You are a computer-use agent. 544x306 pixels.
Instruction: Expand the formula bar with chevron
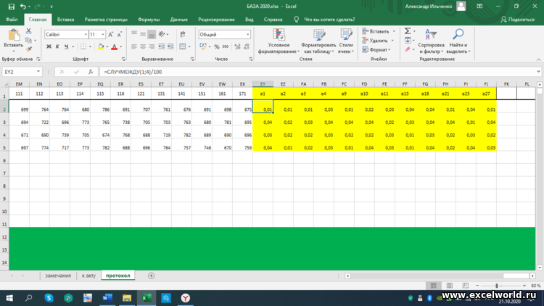pos(538,72)
